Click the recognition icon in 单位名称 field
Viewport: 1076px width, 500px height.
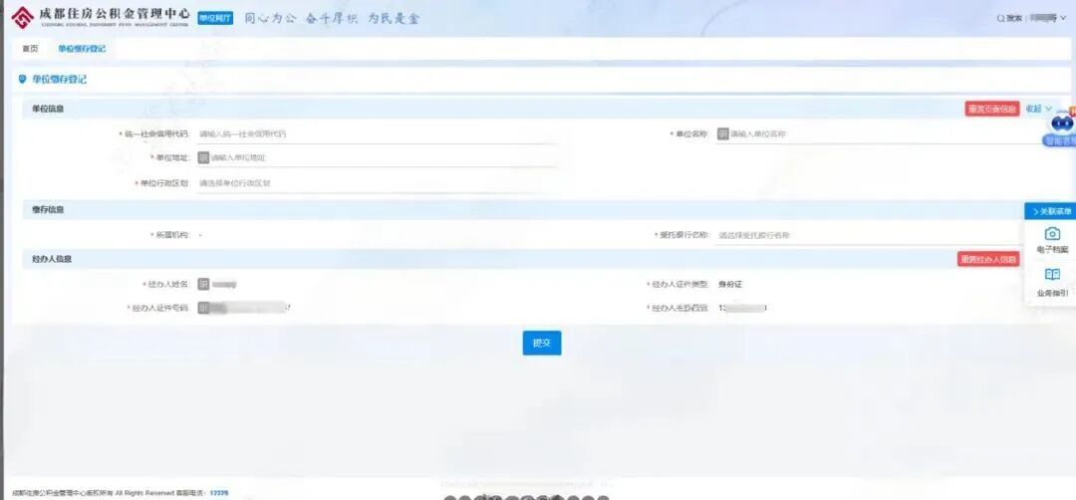(x=722, y=133)
